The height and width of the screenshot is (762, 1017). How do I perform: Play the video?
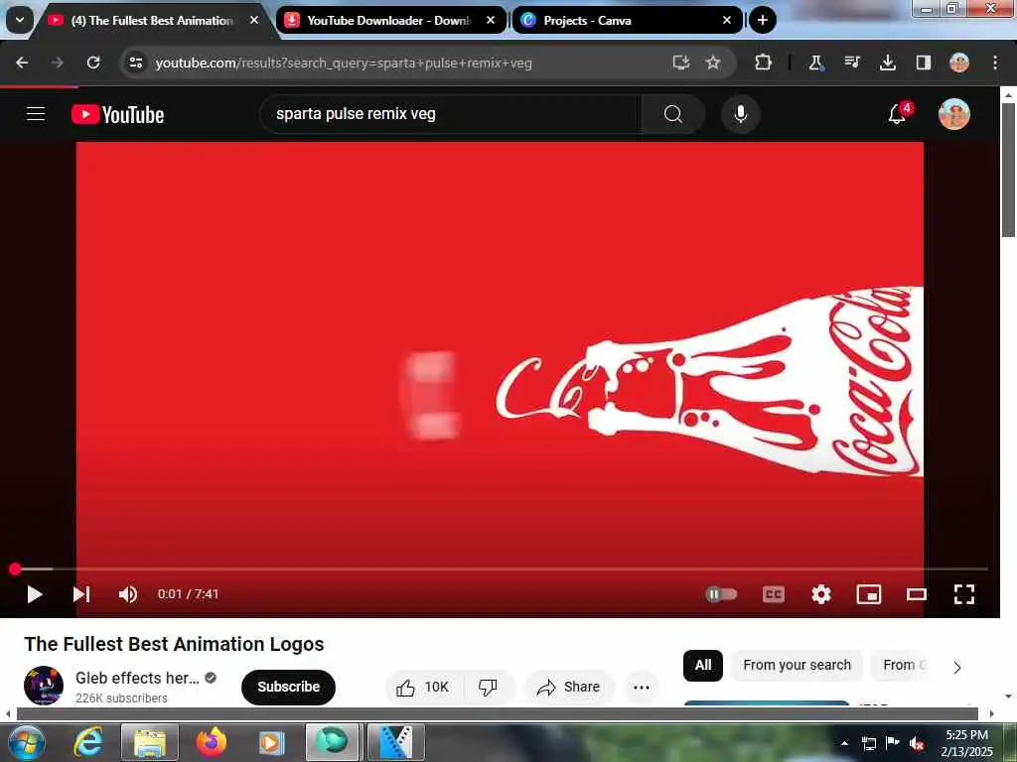click(35, 594)
